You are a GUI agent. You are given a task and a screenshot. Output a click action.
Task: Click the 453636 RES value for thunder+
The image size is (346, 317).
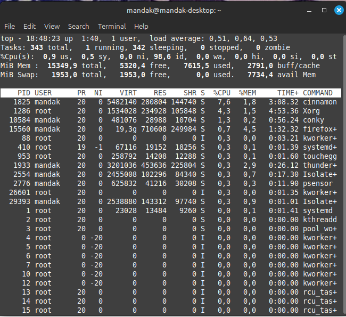tap(154, 166)
